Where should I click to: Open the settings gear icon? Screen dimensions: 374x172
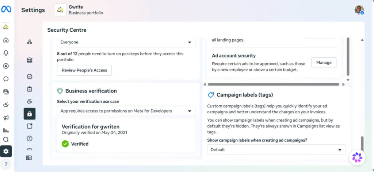pos(6,151)
